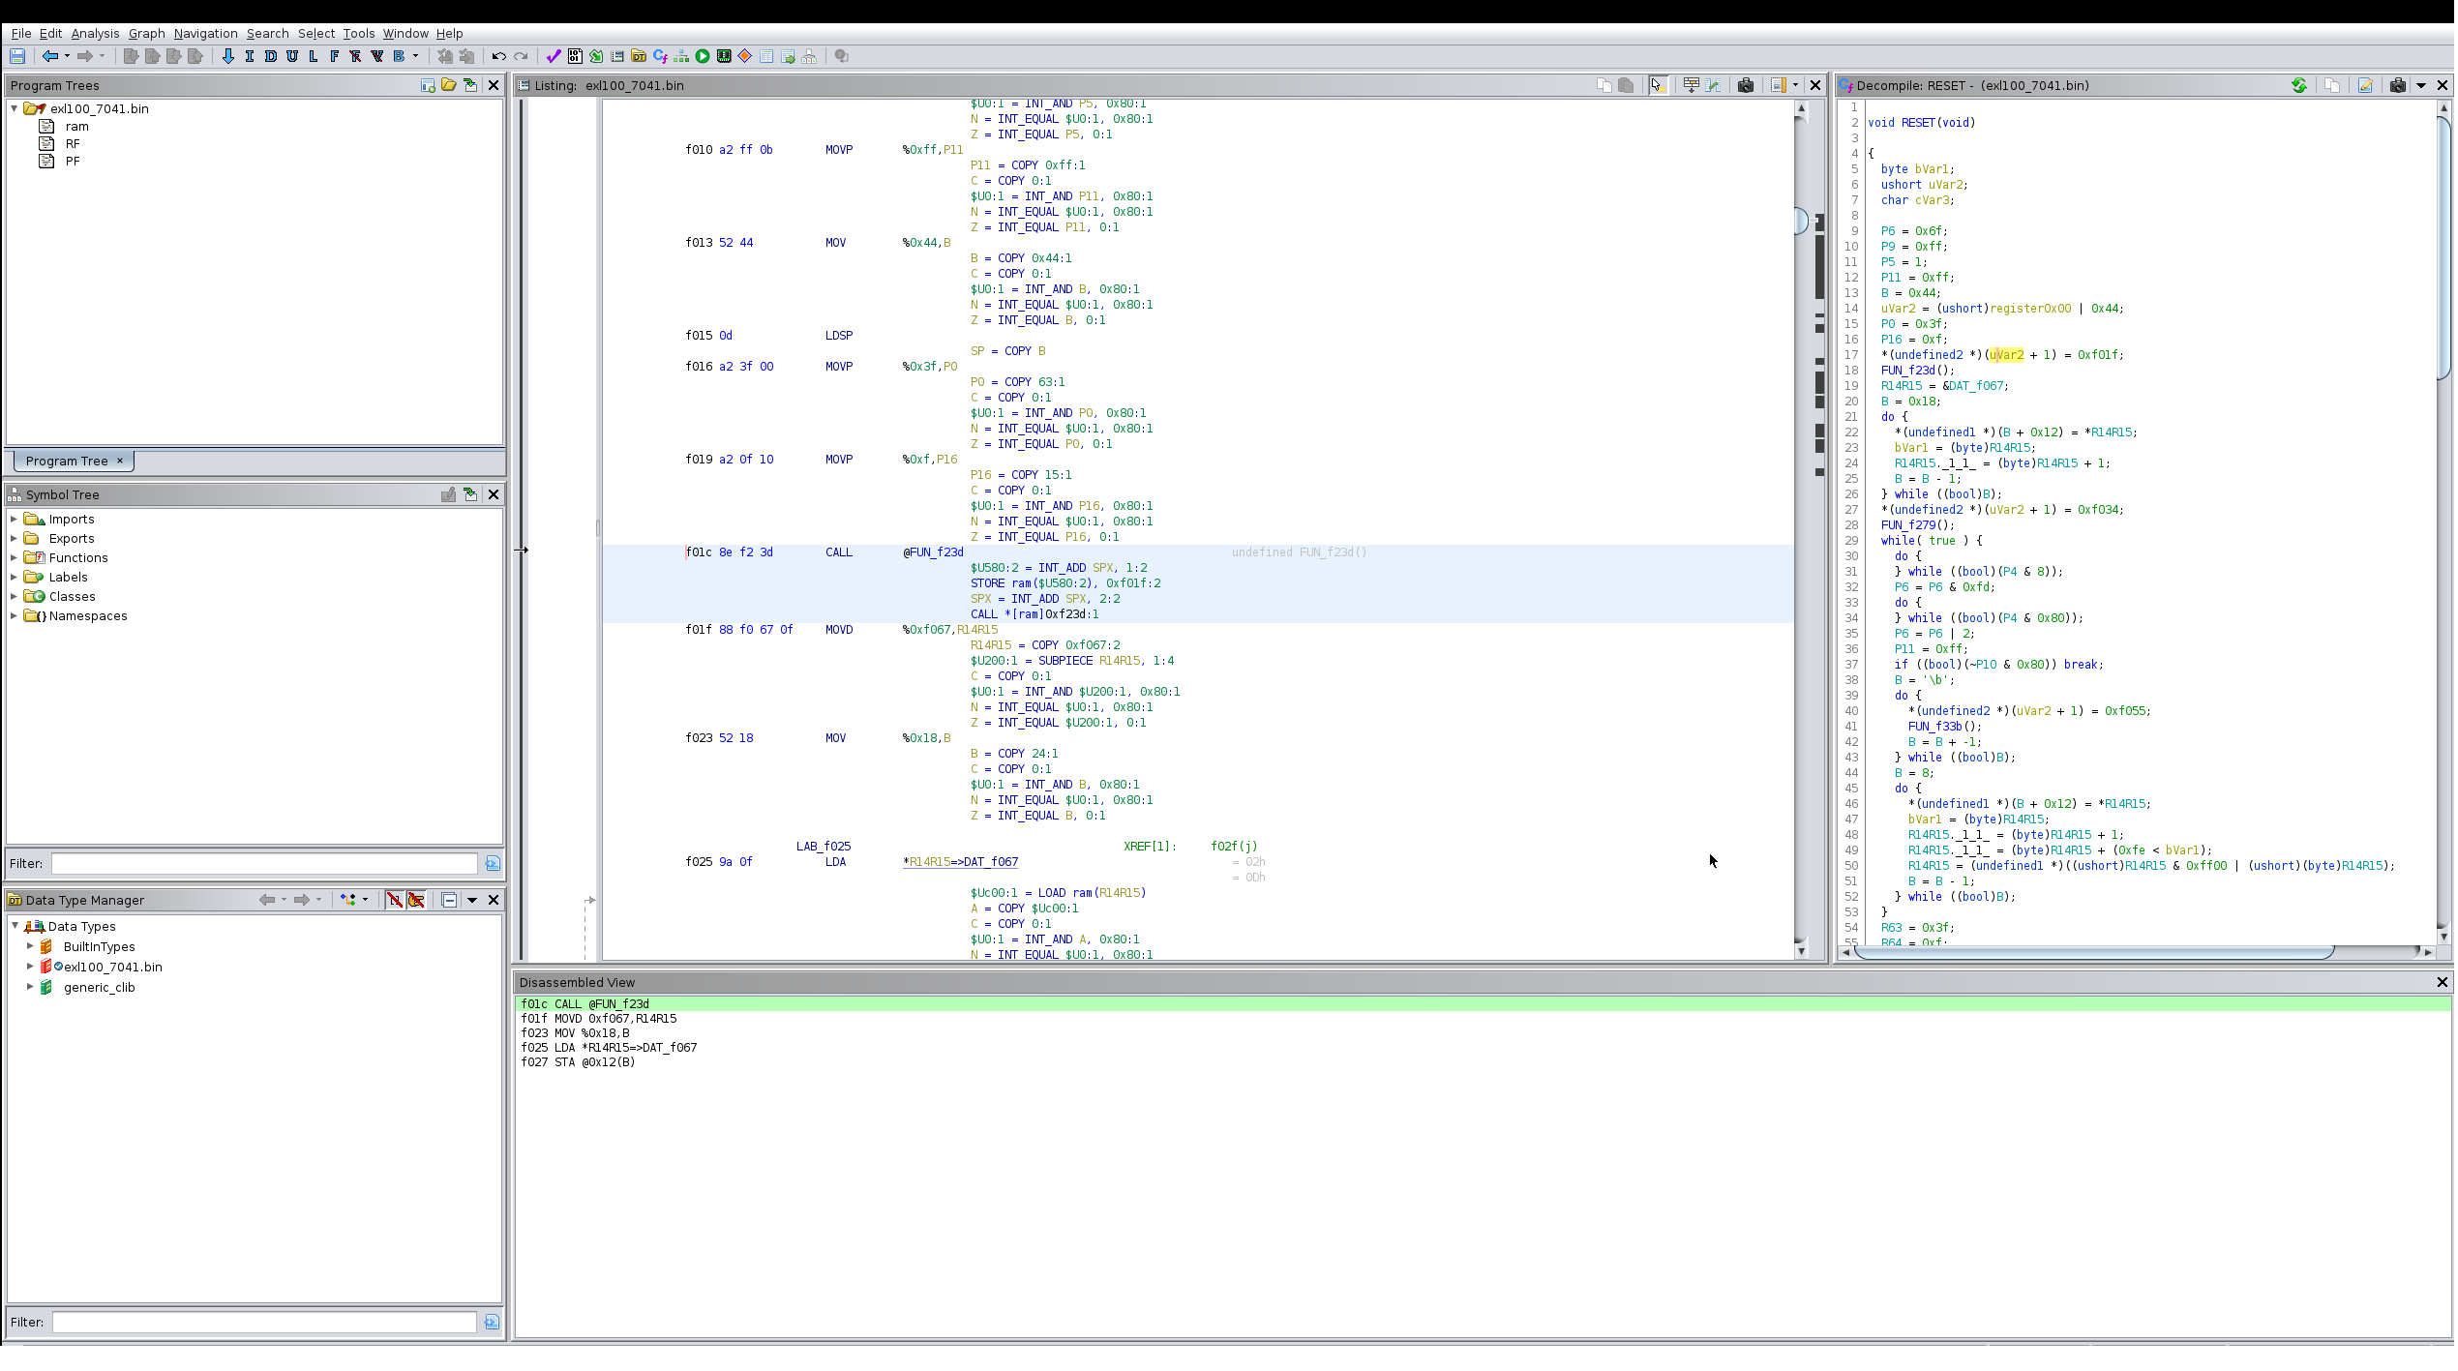The height and width of the screenshot is (1371, 2458).
Task: Go to next Instruction 'I' icon
Action: coord(250,56)
